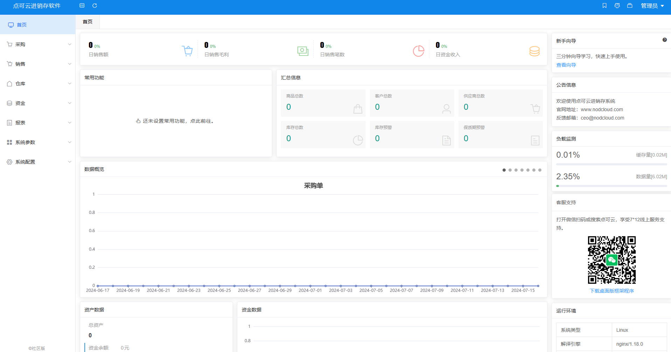
Task: Click 下载桌面版框架程序 download link
Action: [x=611, y=290]
